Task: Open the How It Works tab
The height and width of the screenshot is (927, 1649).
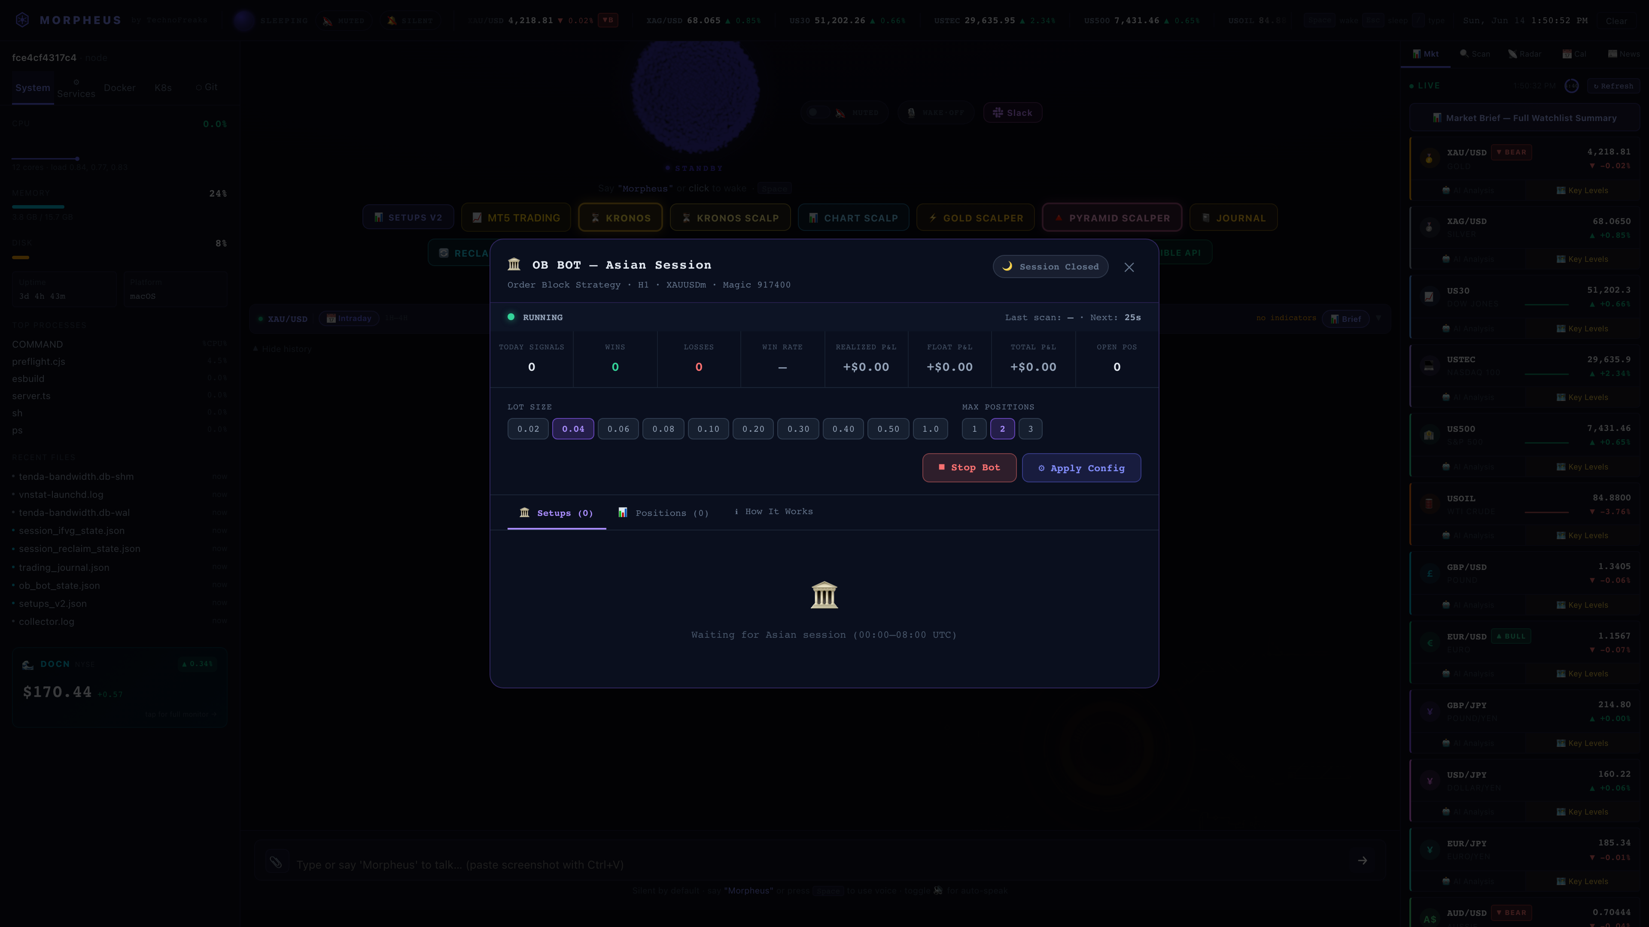Action: tap(773, 511)
